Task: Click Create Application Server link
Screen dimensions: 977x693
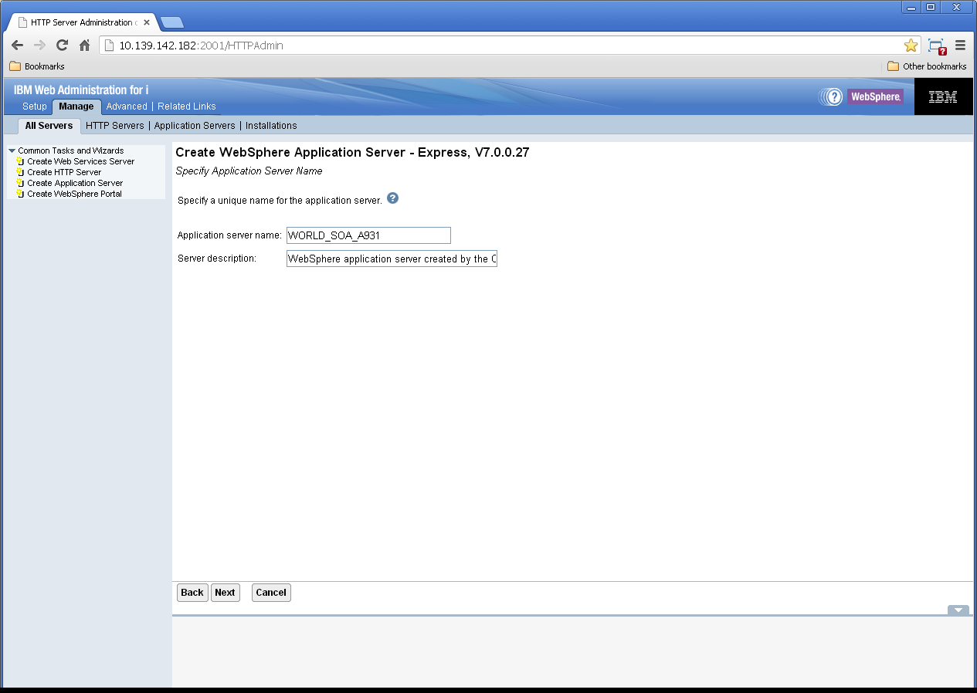Action: click(75, 183)
